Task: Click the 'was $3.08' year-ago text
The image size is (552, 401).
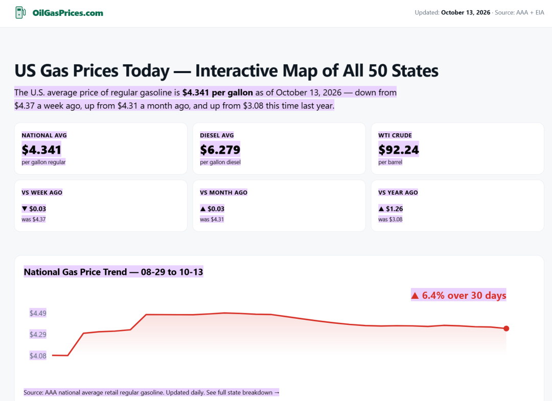Action: pyautogui.click(x=390, y=220)
